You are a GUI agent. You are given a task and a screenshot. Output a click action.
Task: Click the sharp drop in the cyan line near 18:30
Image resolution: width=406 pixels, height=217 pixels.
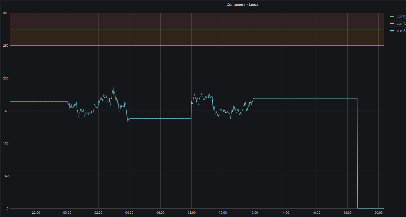click(x=357, y=153)
